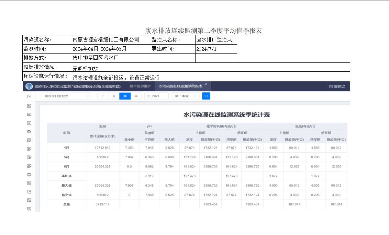Open the pie-chart sidebar icon
389x235 pixels.
(x=29, y=192)
